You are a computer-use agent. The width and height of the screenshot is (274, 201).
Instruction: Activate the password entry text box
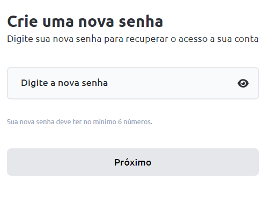[x=133, y=83]
